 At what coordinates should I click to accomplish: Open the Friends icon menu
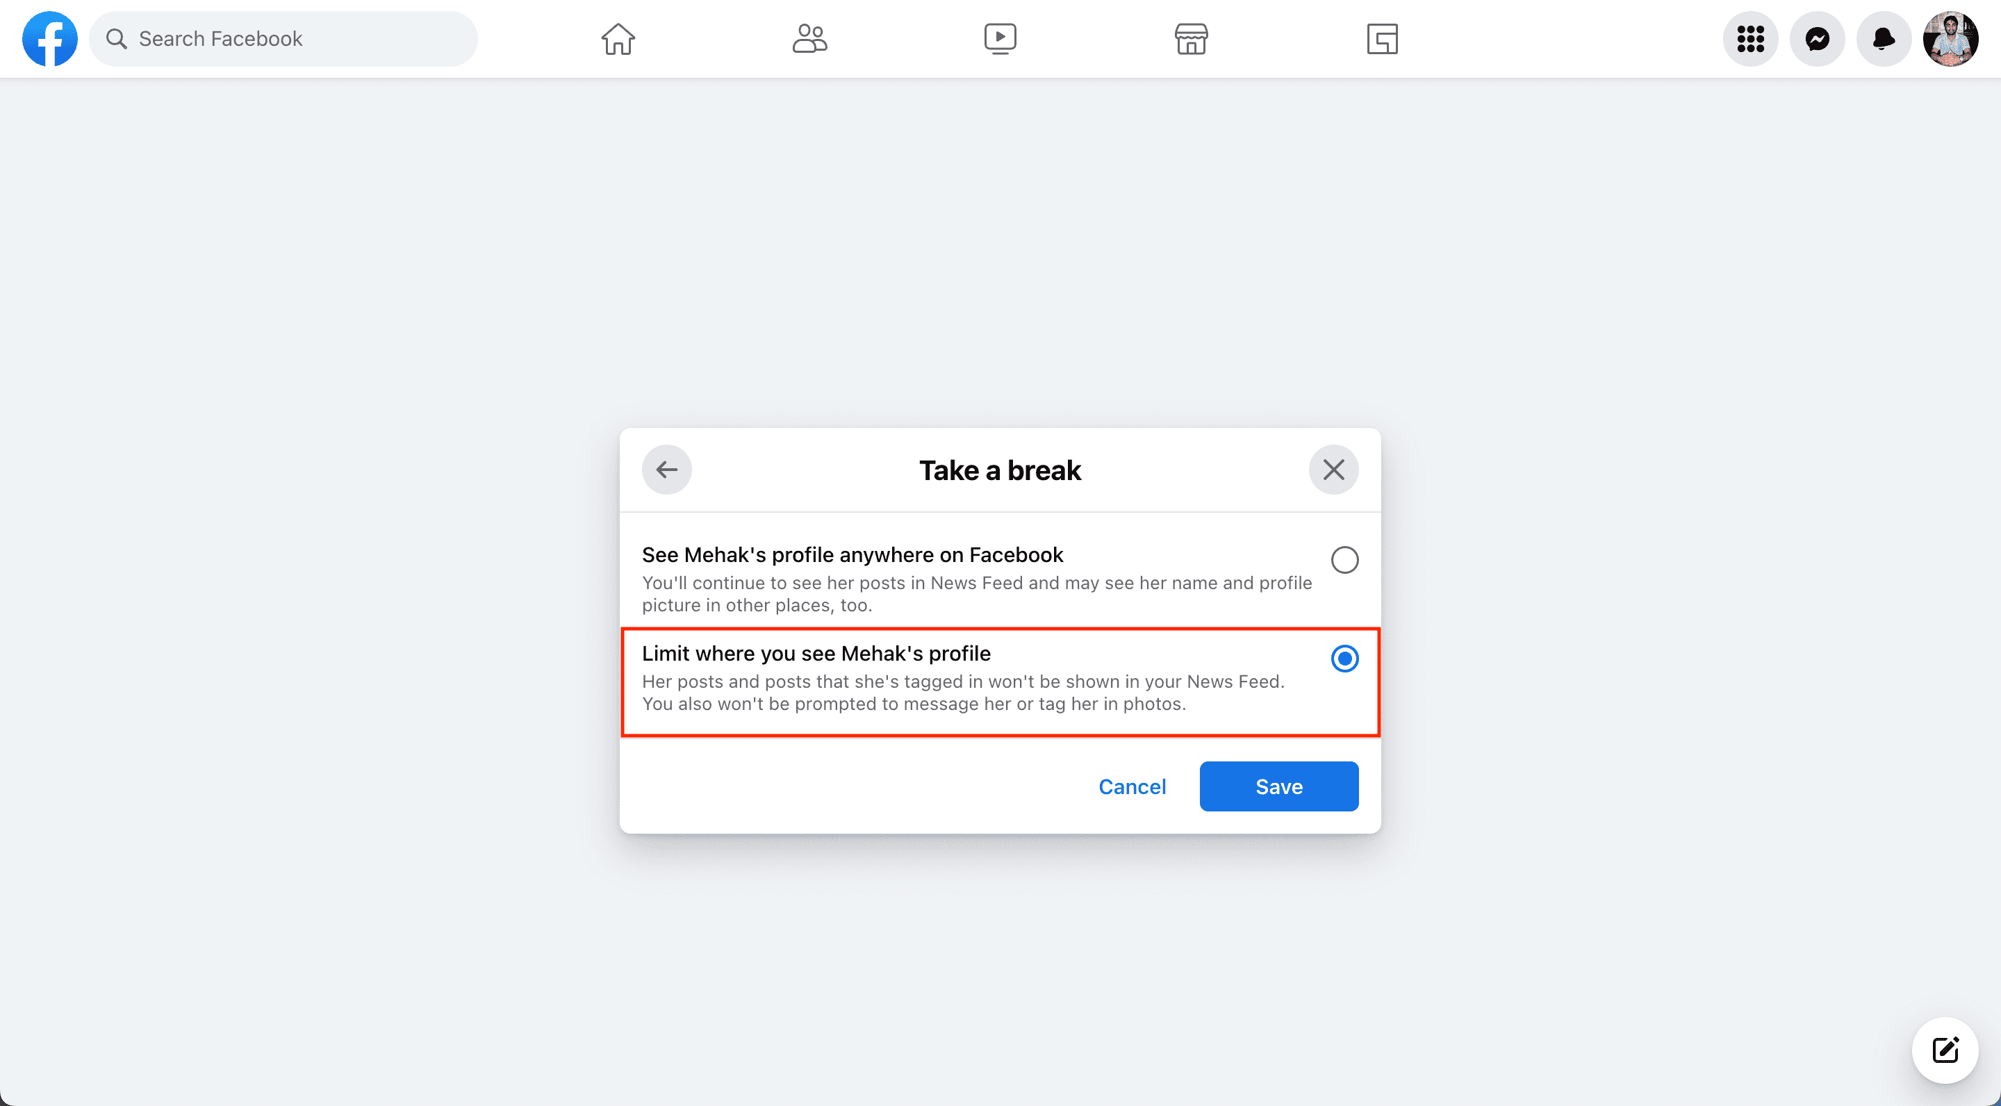click(x=808, y=38)
